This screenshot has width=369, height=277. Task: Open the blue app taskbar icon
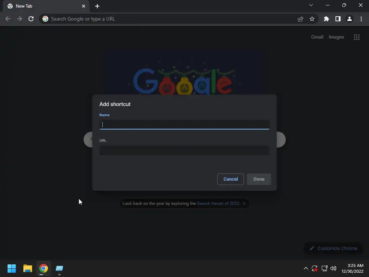[59, 268]
